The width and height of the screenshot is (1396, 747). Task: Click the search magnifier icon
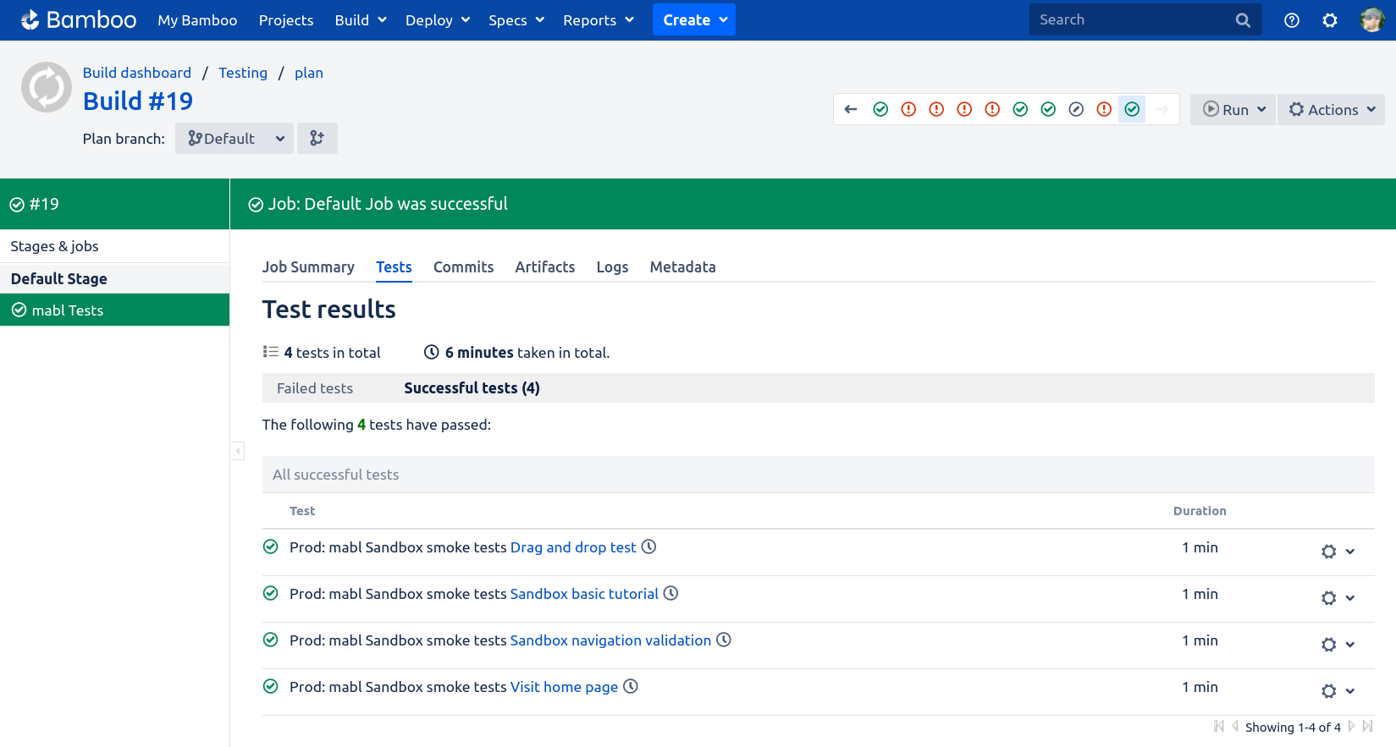click(1243, 20)
